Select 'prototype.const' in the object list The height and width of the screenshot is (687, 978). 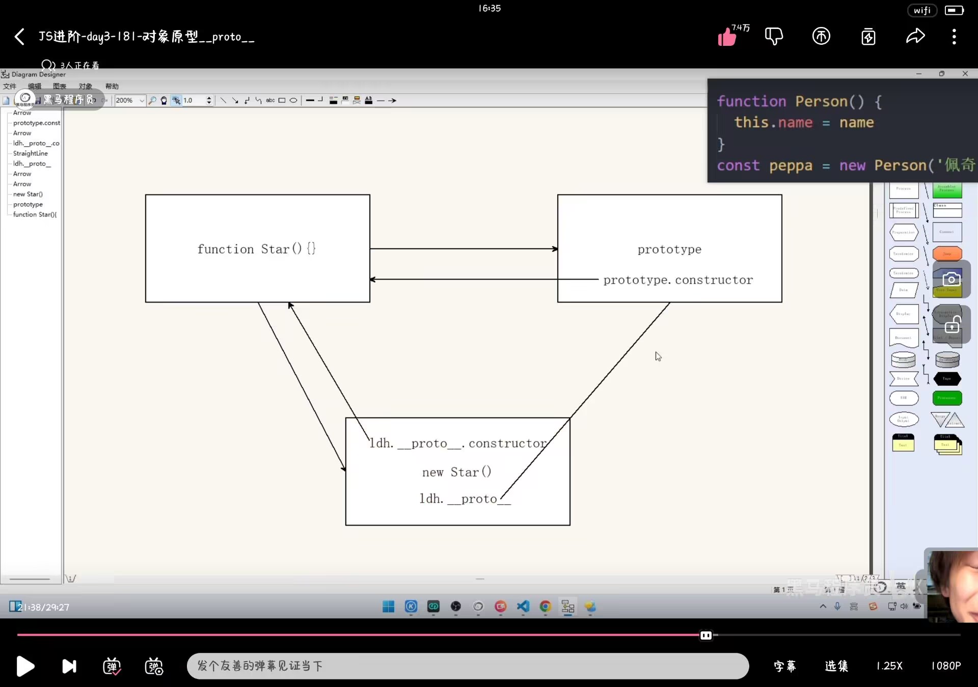(37, 123)
